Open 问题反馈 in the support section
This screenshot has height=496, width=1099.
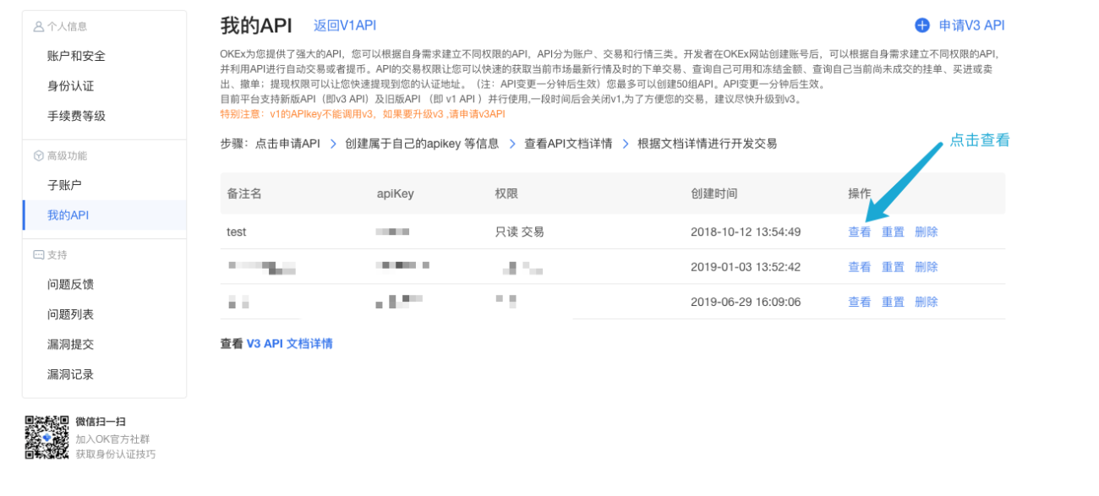pos(104,285)
